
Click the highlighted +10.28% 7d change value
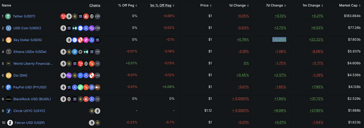pos(279,40)
